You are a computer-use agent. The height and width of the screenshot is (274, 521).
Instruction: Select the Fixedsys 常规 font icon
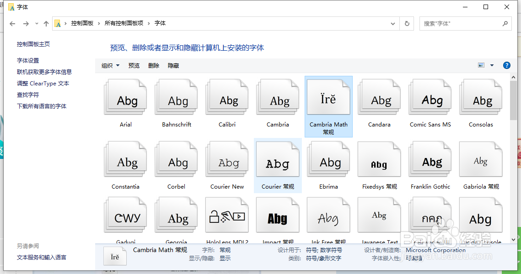click(x=380, y=159)
